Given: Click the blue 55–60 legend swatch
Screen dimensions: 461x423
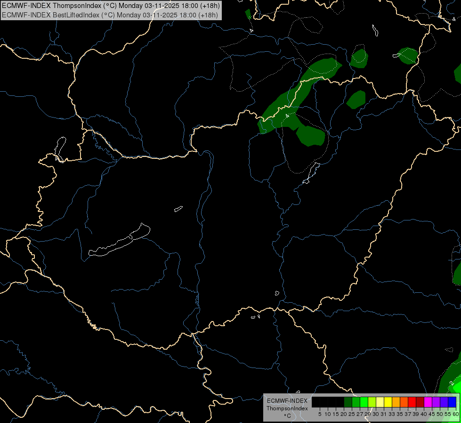Looking at the screenshot, I should click(x=452, y=402).
